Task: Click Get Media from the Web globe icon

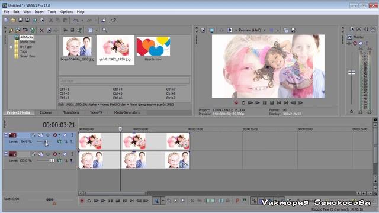Action: tap(32, 30)
